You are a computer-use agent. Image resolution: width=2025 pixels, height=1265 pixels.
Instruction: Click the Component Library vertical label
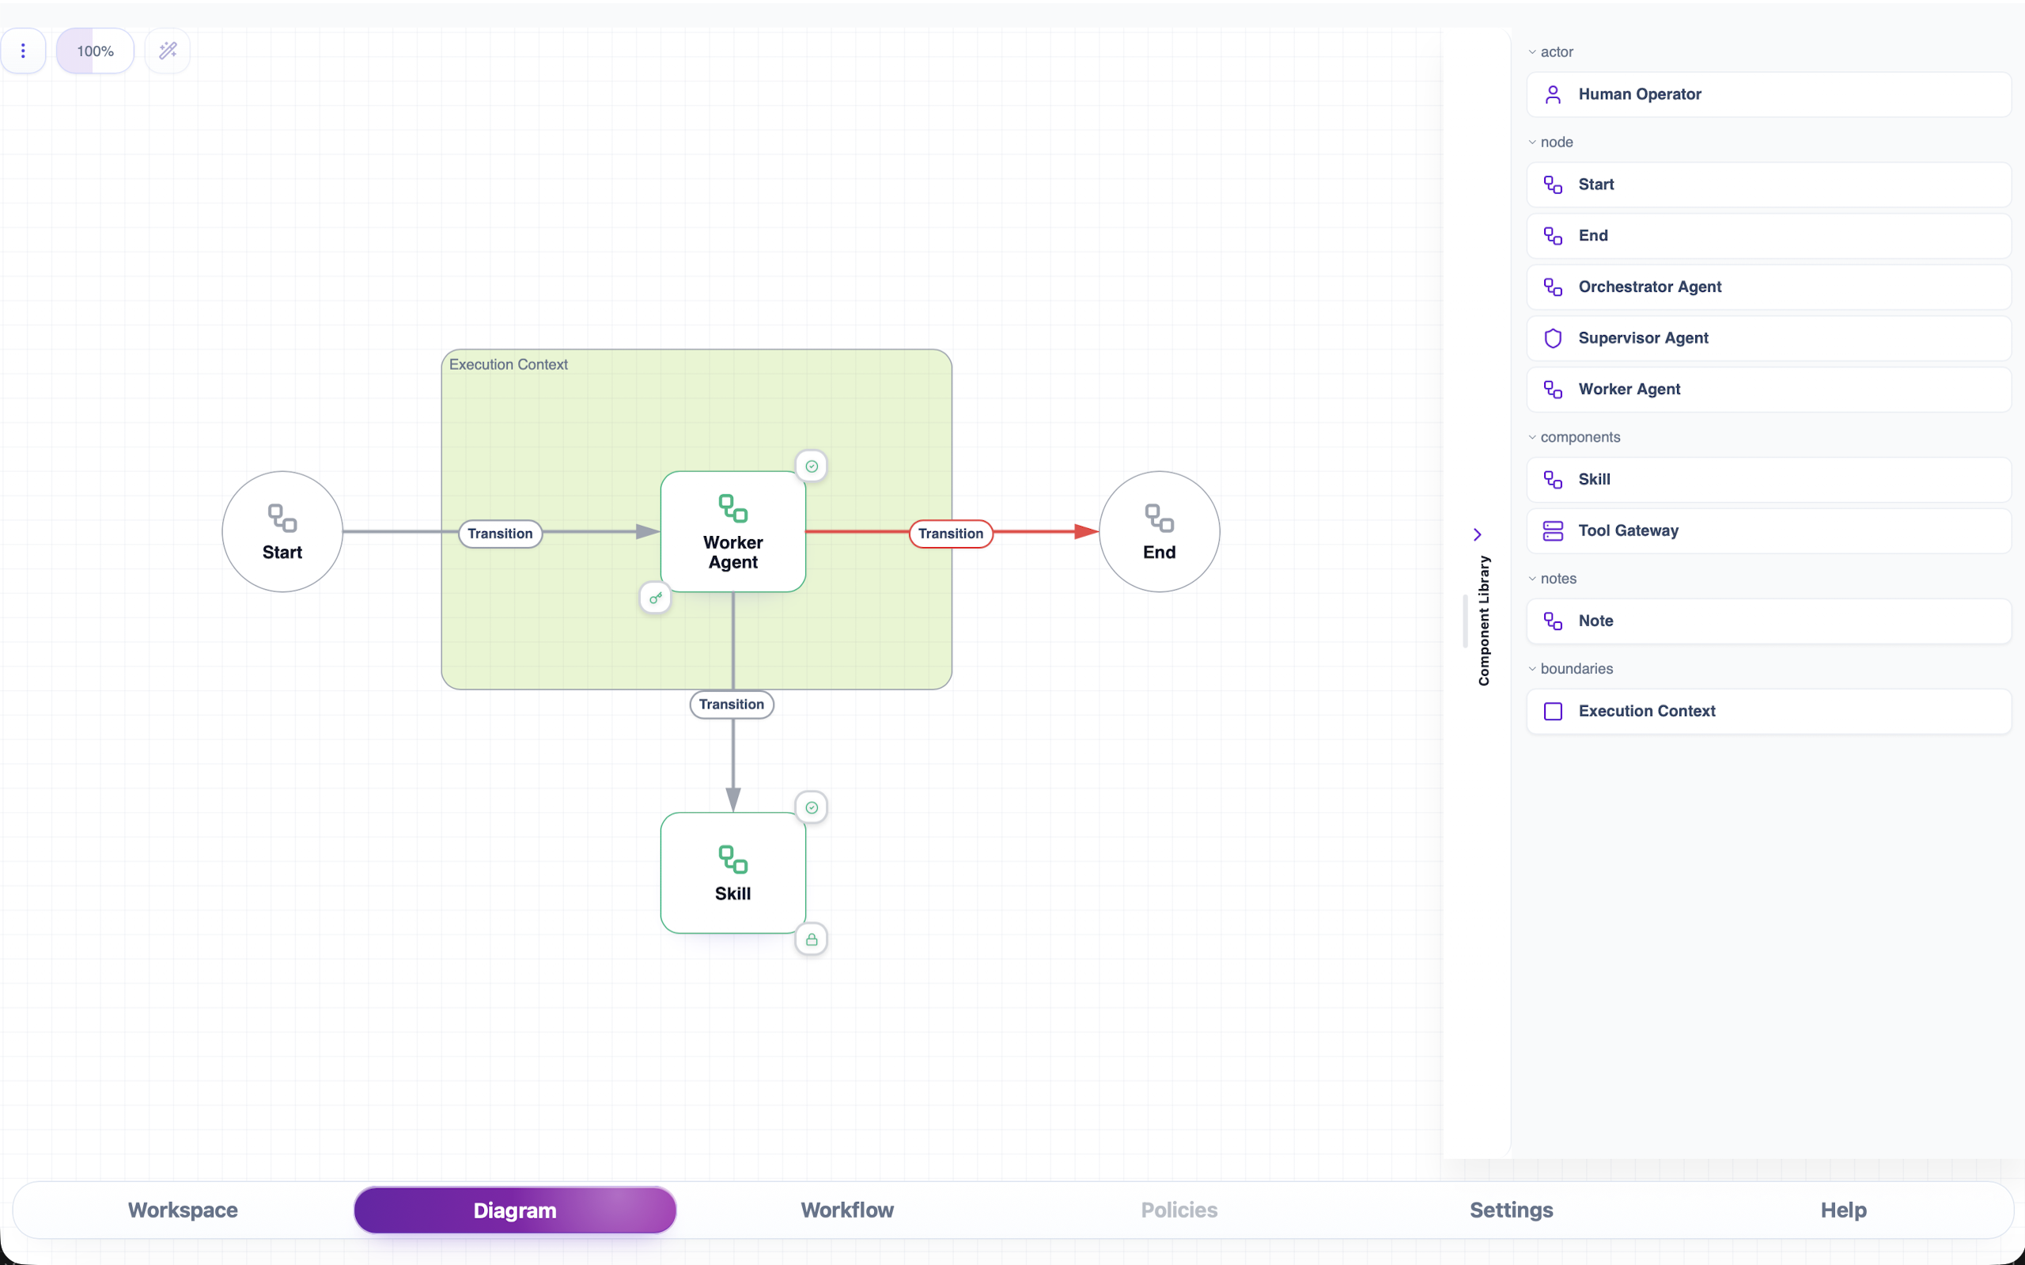click(x=1484, y=621)
